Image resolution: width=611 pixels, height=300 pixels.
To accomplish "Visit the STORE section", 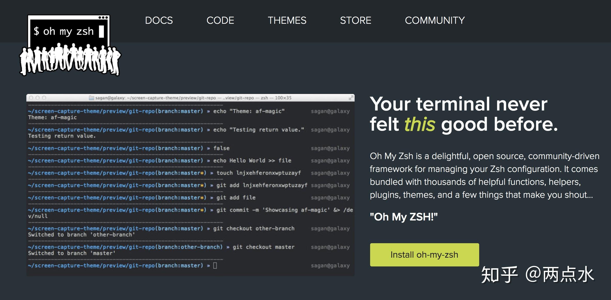I will pyautogui.click(x=355, y=20).
